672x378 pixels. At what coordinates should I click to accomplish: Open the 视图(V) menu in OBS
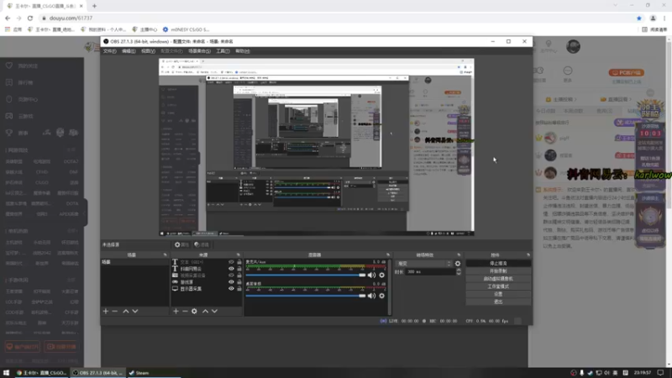tap(149, 51)
